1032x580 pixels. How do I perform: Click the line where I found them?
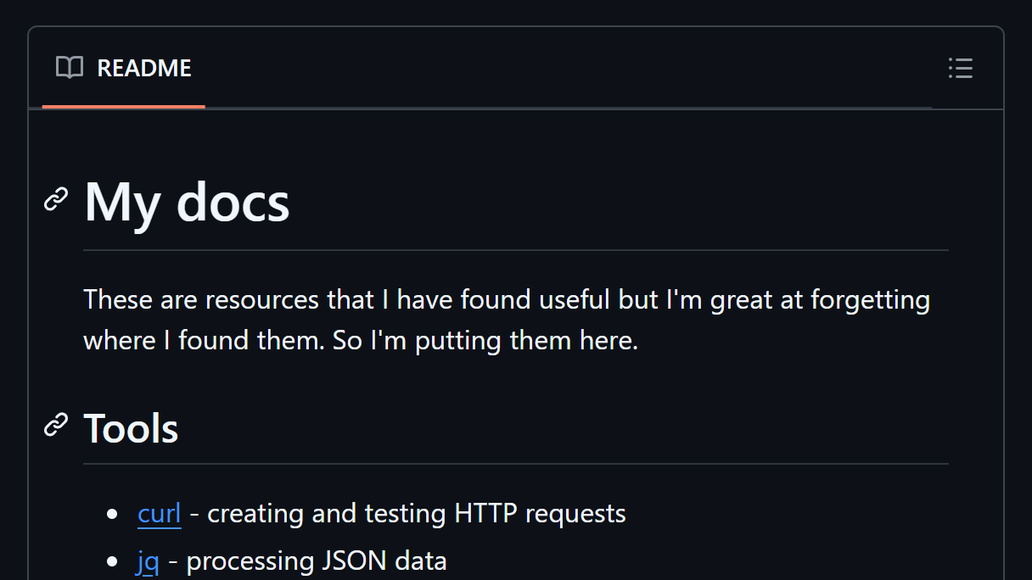tap(361, 340)
